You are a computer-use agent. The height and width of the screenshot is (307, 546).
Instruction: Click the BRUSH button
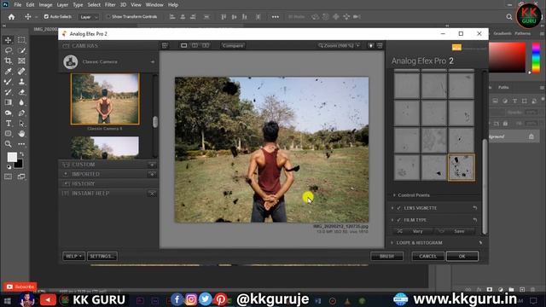(386, 256)
